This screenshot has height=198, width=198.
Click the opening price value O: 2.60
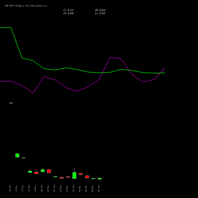pyautogui.click(x=69, y=13)
